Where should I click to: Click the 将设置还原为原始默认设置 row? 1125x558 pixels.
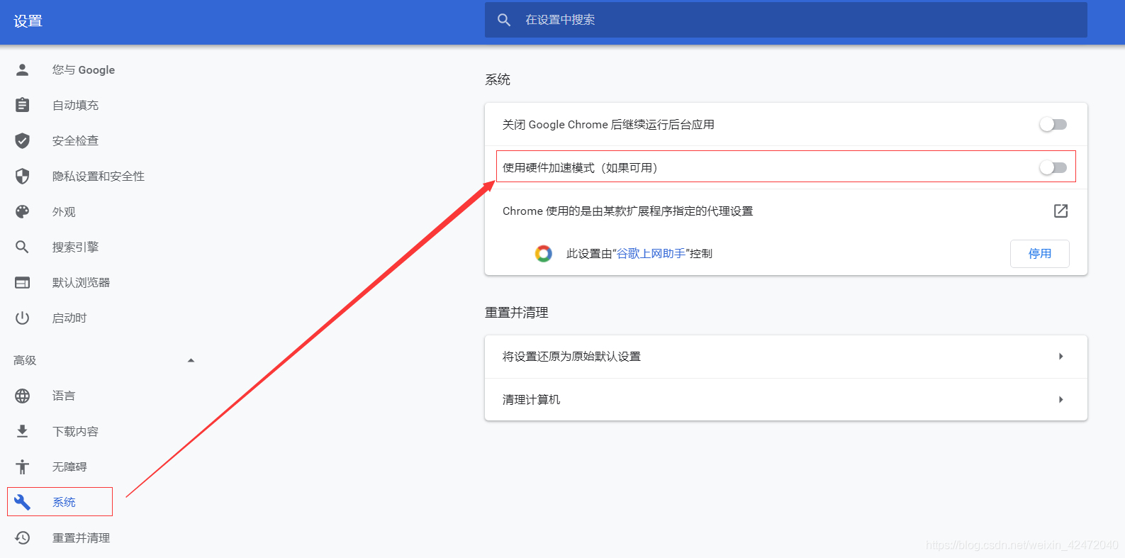785,357
